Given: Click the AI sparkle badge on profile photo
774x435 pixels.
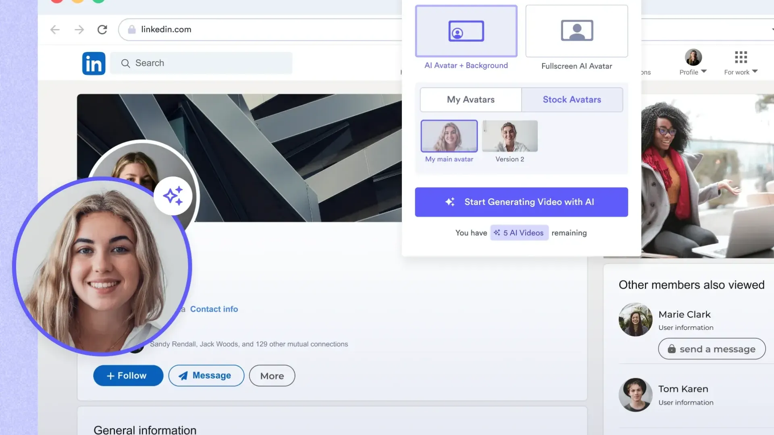Looking at the screenshot, I should pos(173,196).
